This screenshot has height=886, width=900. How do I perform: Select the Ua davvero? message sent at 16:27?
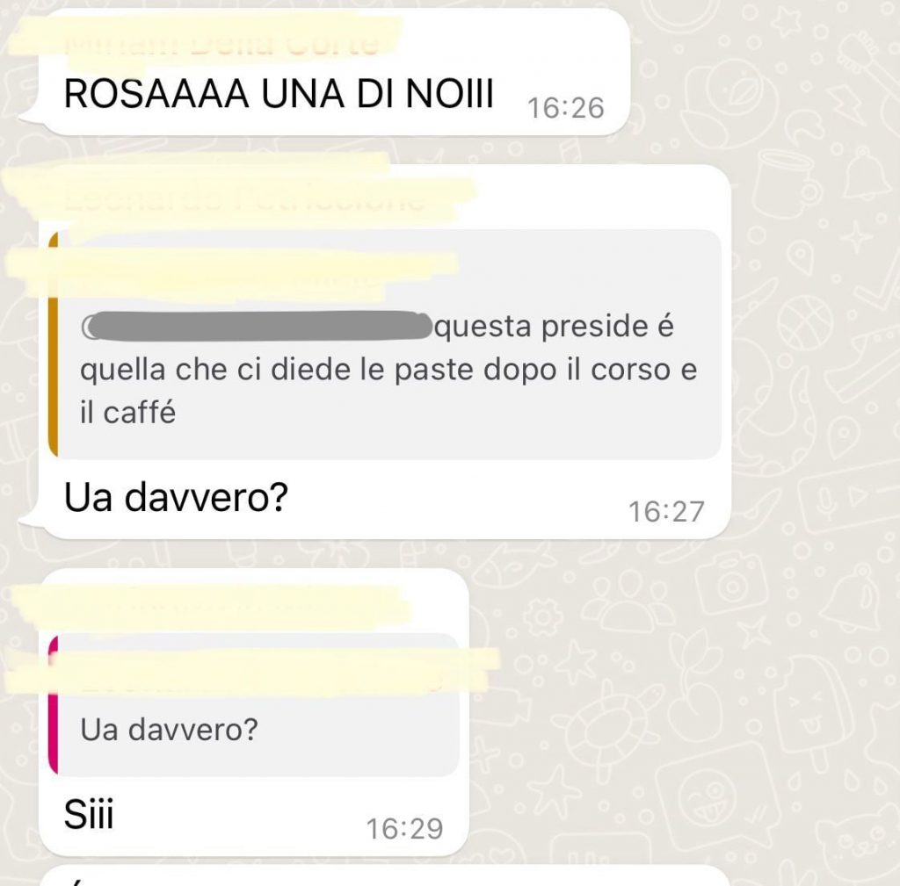pyautogui.click(x=176, y=497)
